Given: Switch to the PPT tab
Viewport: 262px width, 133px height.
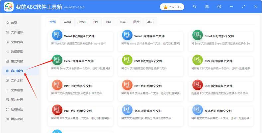Looking at the screenshot, I should pyautogui.click(x=96, y=22).
